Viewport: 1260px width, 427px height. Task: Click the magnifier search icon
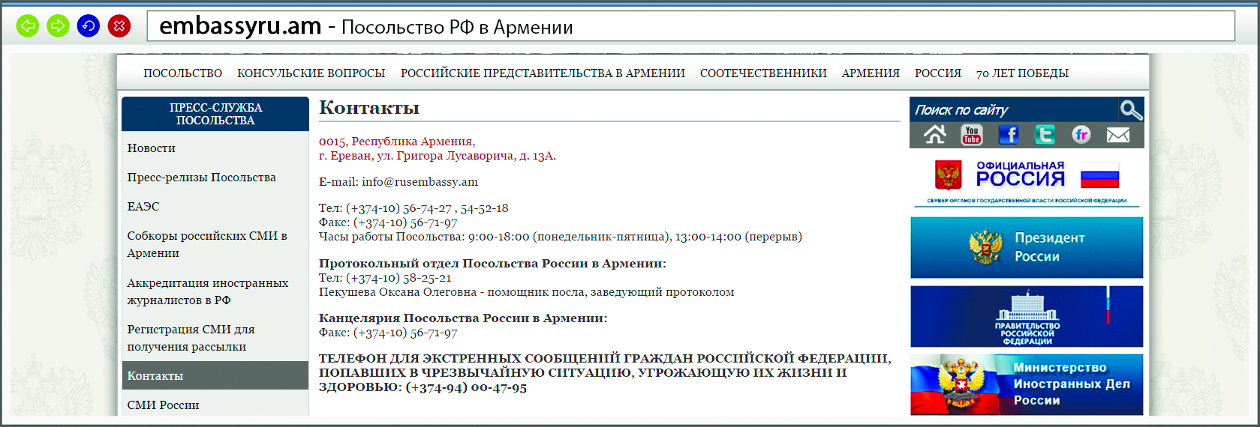(x=1131, y=110)
